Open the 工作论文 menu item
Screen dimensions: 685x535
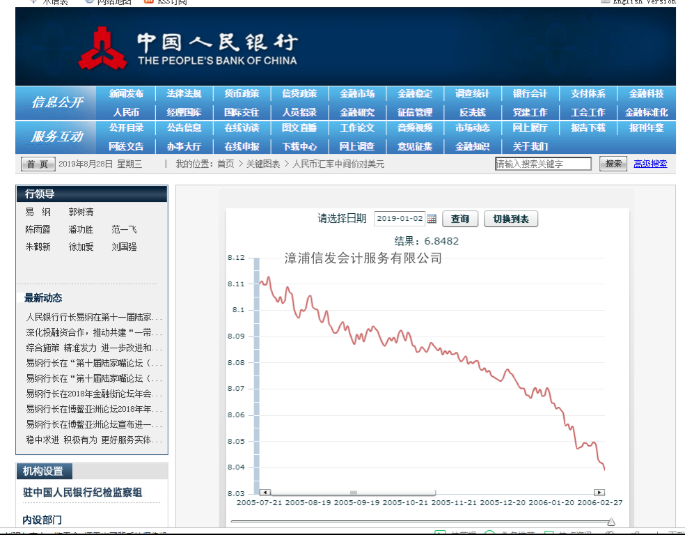coord(357,127)
